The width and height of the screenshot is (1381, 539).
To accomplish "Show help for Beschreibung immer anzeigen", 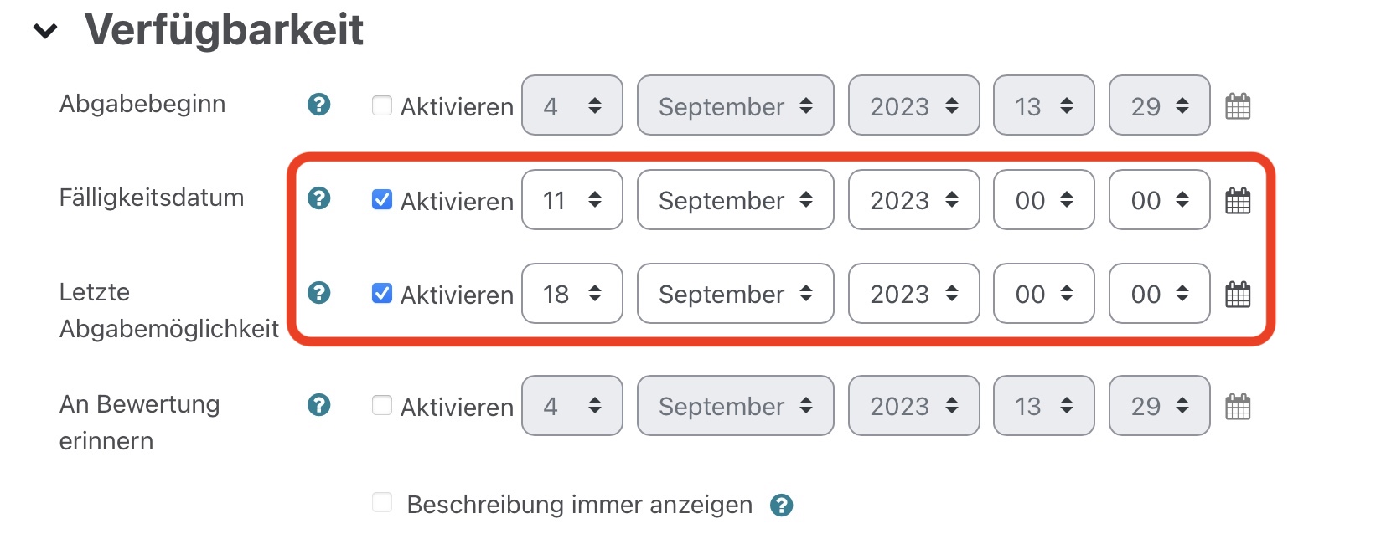I will click(x=783, y=504).
